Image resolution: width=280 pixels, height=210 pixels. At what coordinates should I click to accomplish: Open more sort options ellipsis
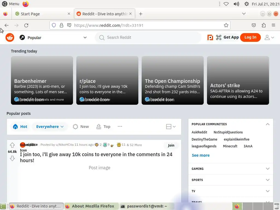(x=120, y=126)
